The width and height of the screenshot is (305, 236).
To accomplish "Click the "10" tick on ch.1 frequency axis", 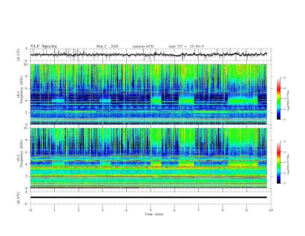I will click(x=26, y=64).
